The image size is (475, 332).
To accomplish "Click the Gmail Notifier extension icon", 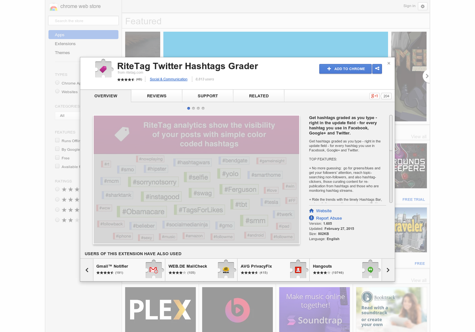I will pos(154,269).
